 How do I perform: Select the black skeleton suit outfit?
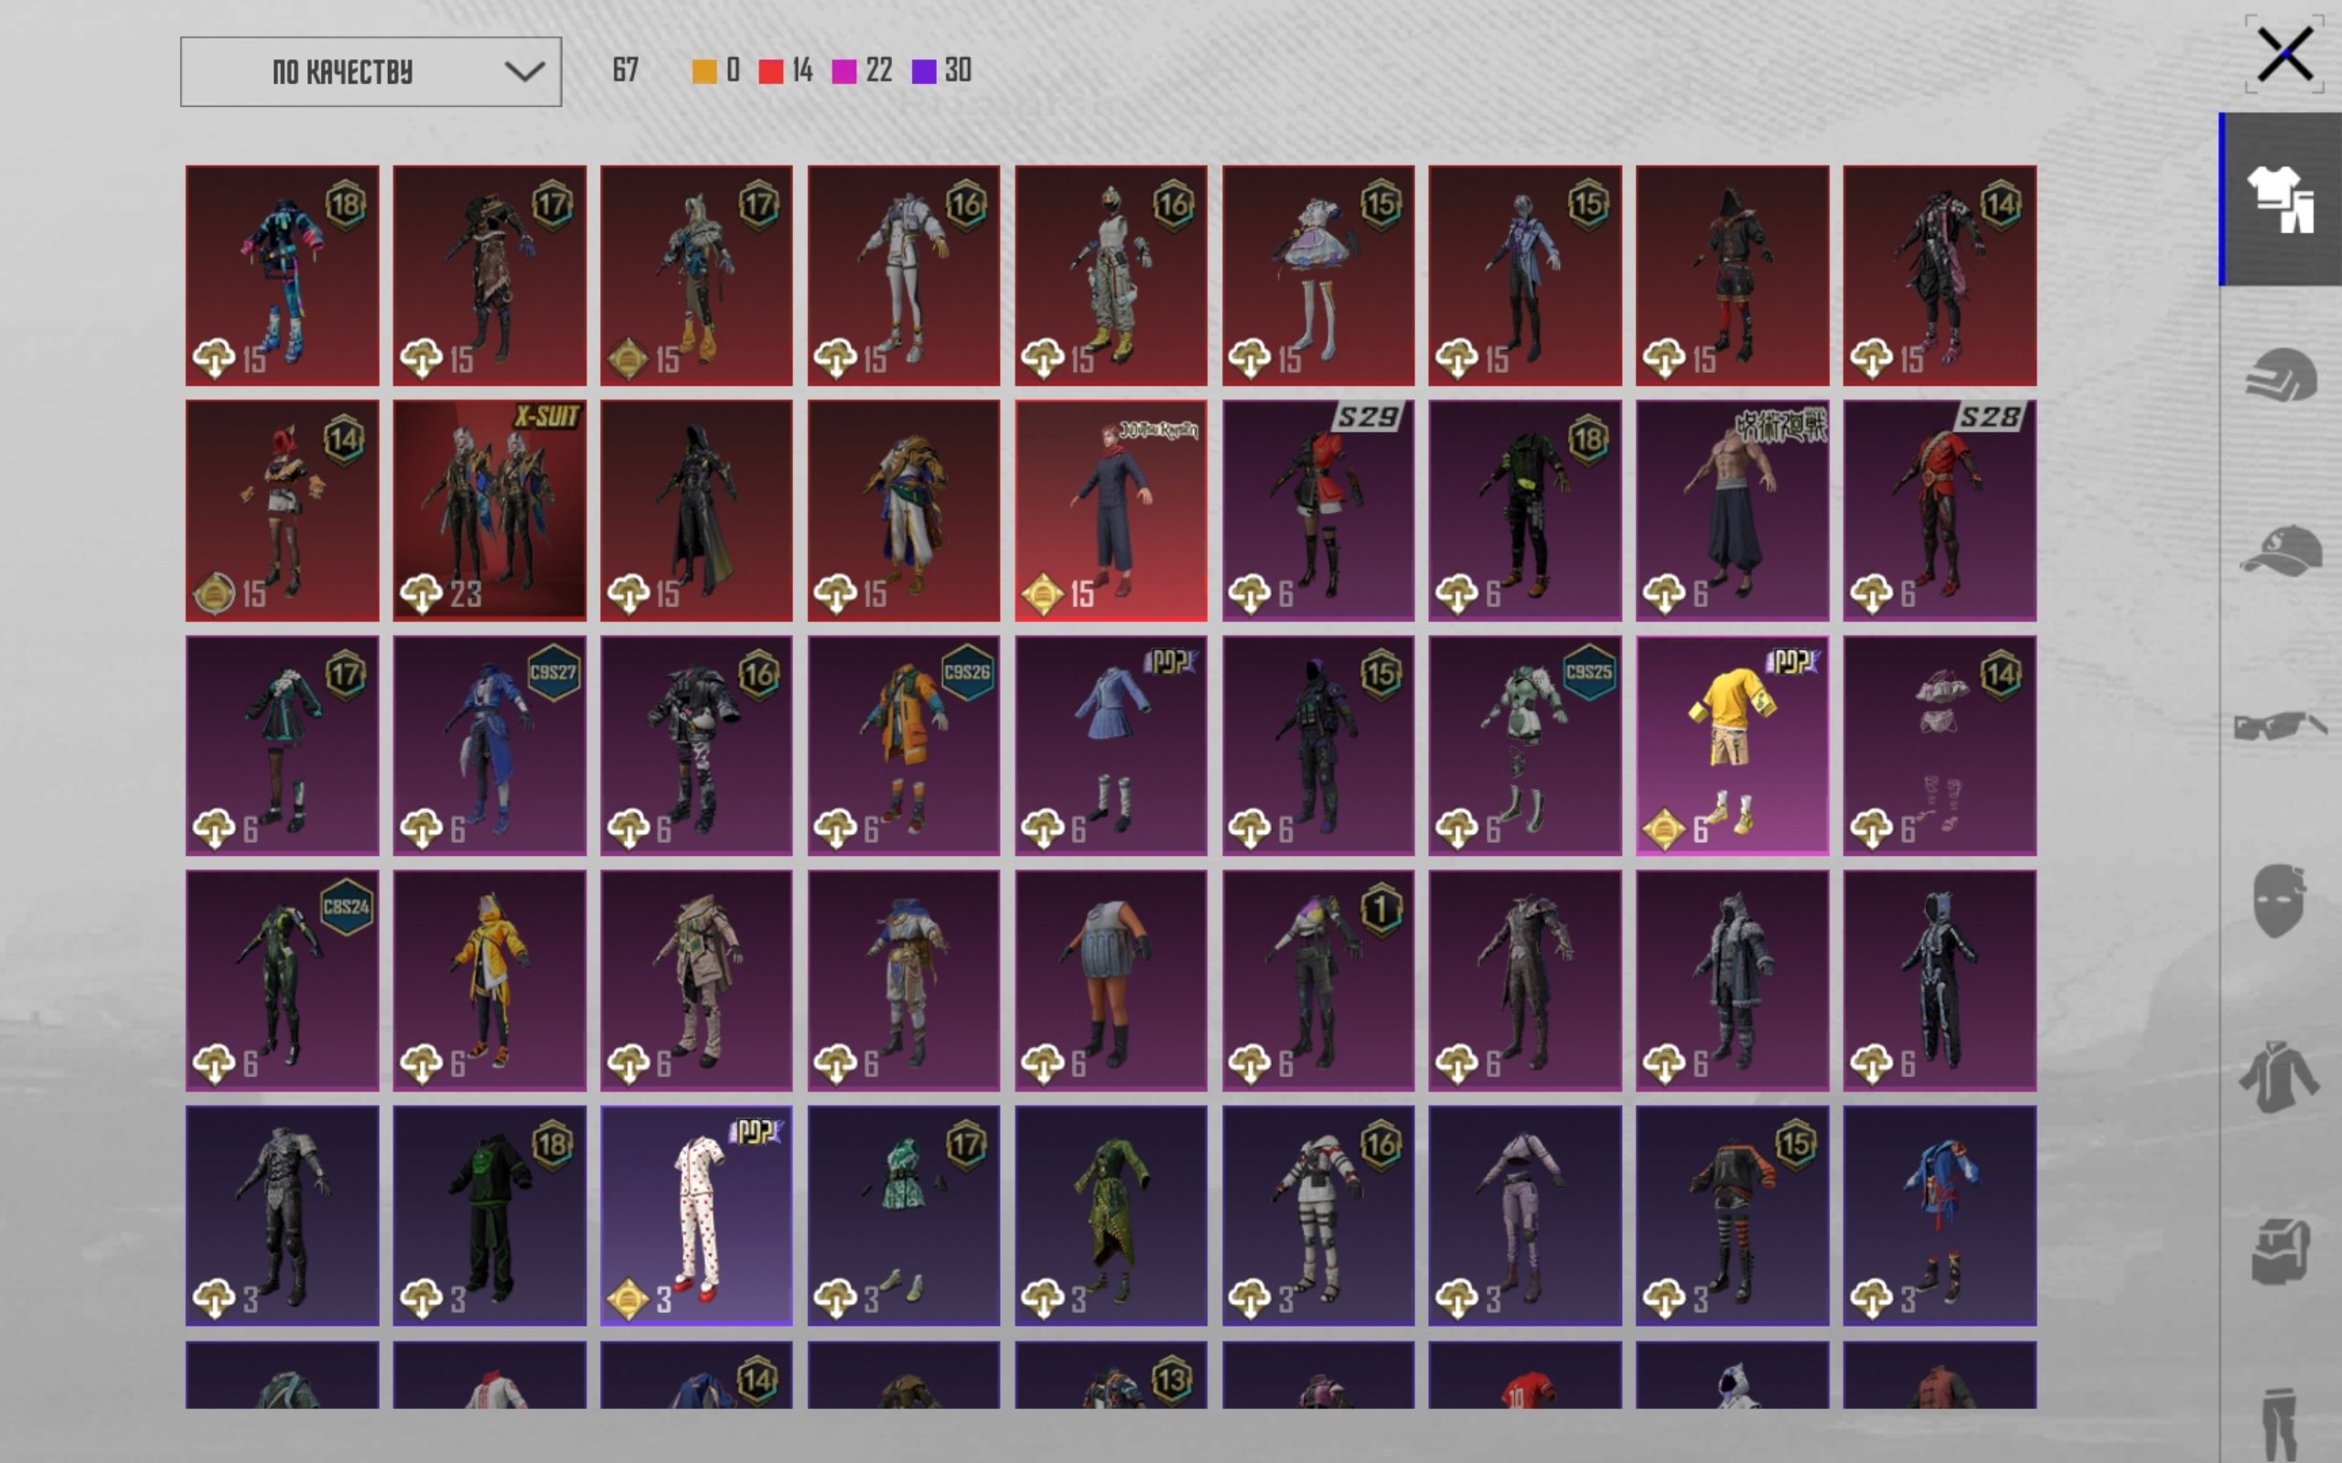coord(1939,980)
